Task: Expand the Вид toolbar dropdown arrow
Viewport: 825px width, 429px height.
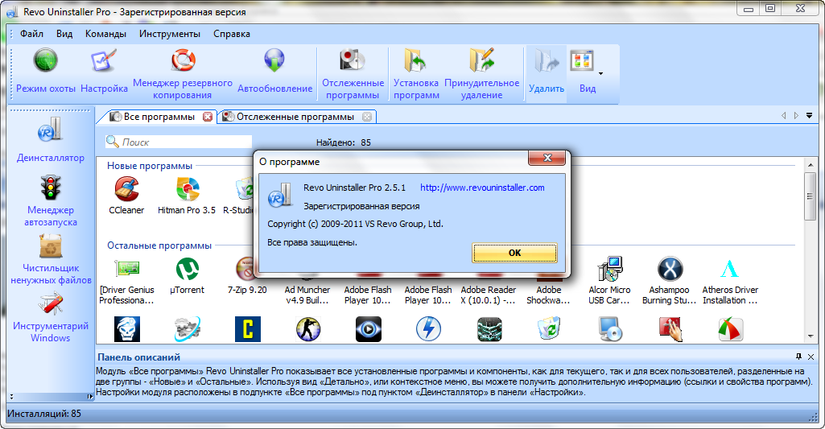Action: tap(601, 73)
